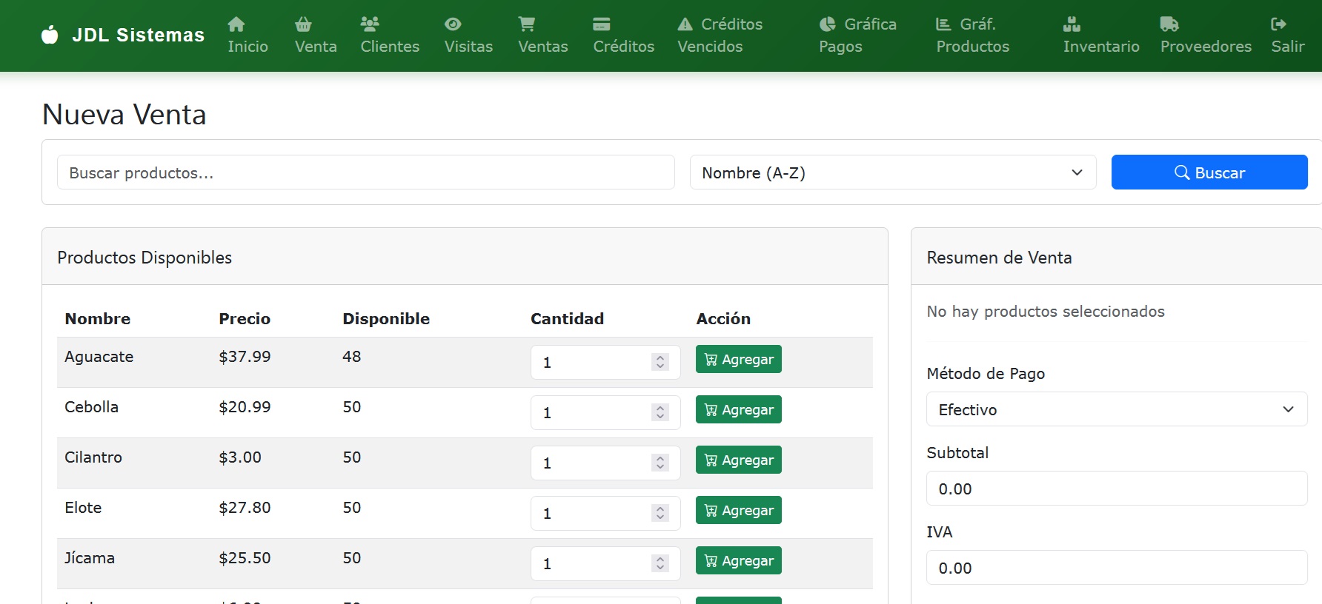Open Venta via the basket icon

pyautogui.click(x=303, y=24)
